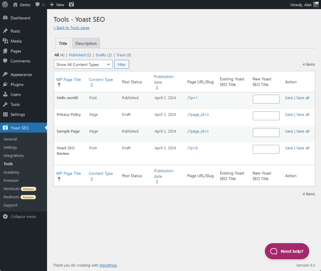The width and height of the screenshot is (321, 271).
Task: Click the Tools wrench icon
Action: [x=5, y=105]
